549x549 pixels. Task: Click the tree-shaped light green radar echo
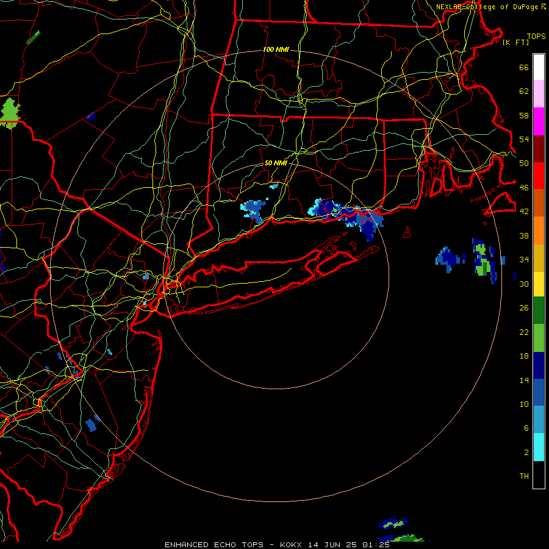coord(9,113)
